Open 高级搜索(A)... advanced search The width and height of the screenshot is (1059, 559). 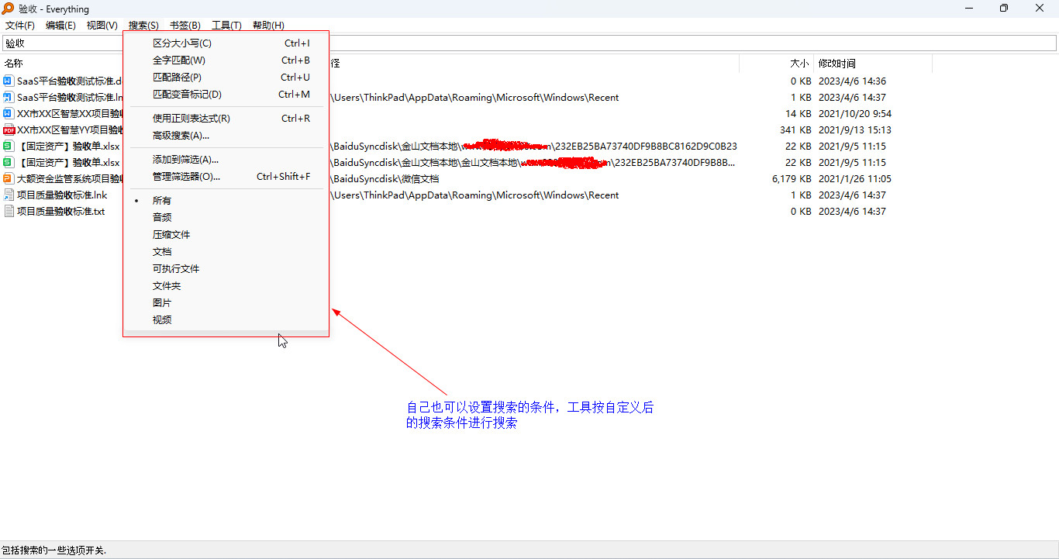[x=226, y=136]
